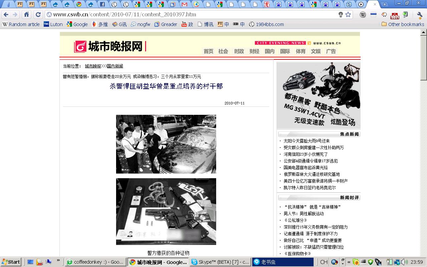The height and width of the screenshot is (267, 427).
Task: Open the 国际 navigation item
Action: [285, 51]
